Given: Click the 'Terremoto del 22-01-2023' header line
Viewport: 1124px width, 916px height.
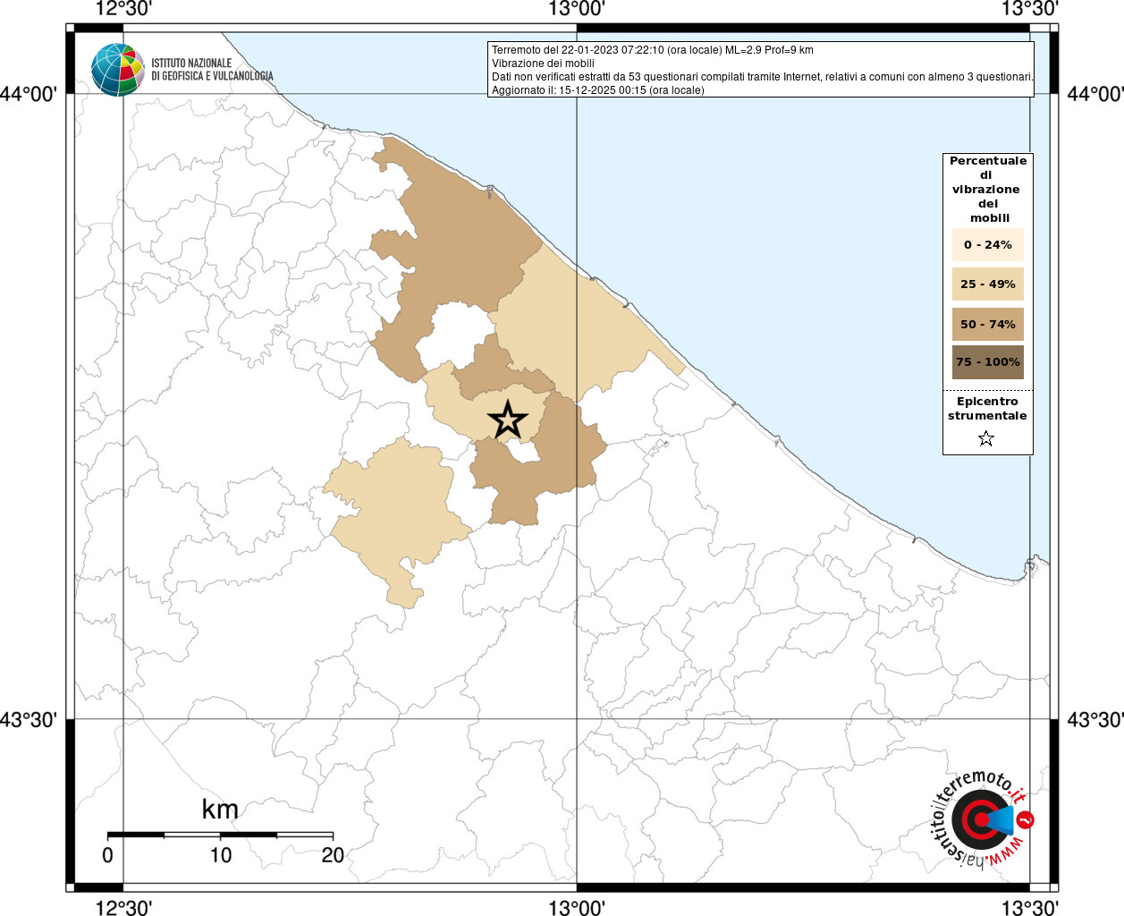Looking at the screenshot, I should (x=652, y=50).
